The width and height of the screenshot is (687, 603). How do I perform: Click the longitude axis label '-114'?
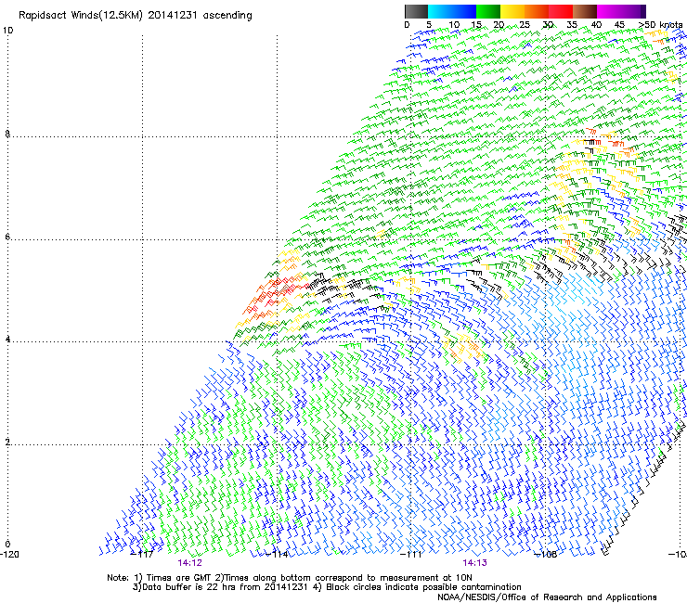(277, 555)
